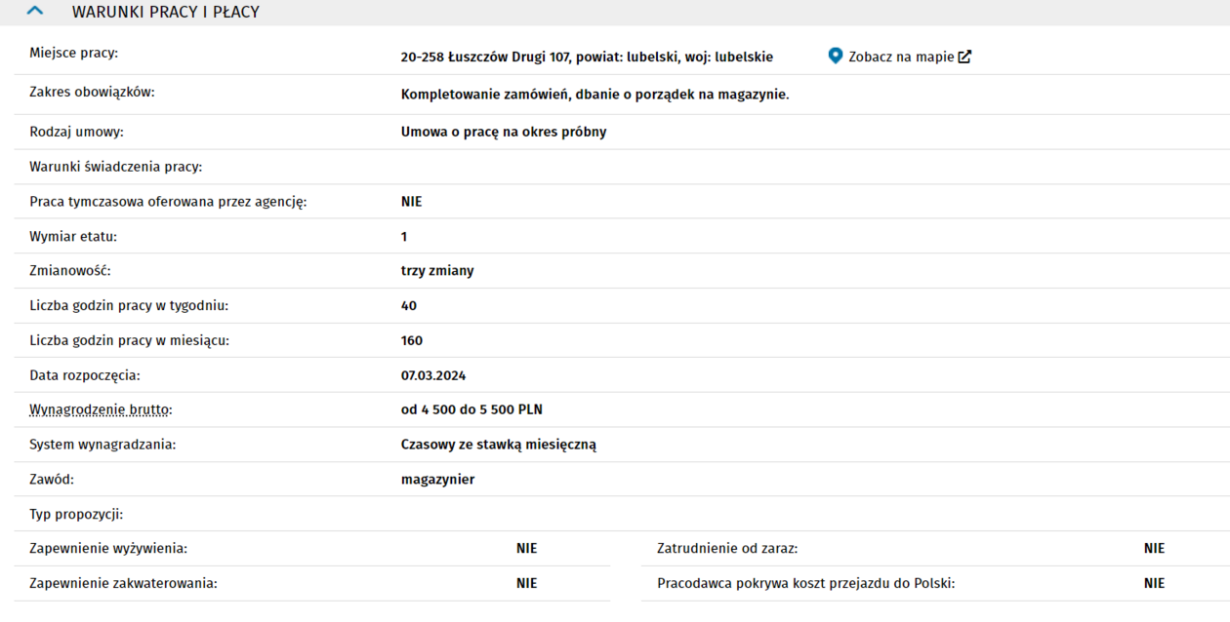Click the Warunki świadczenia pracy label
1230x622 pixels.
[115, 167]
